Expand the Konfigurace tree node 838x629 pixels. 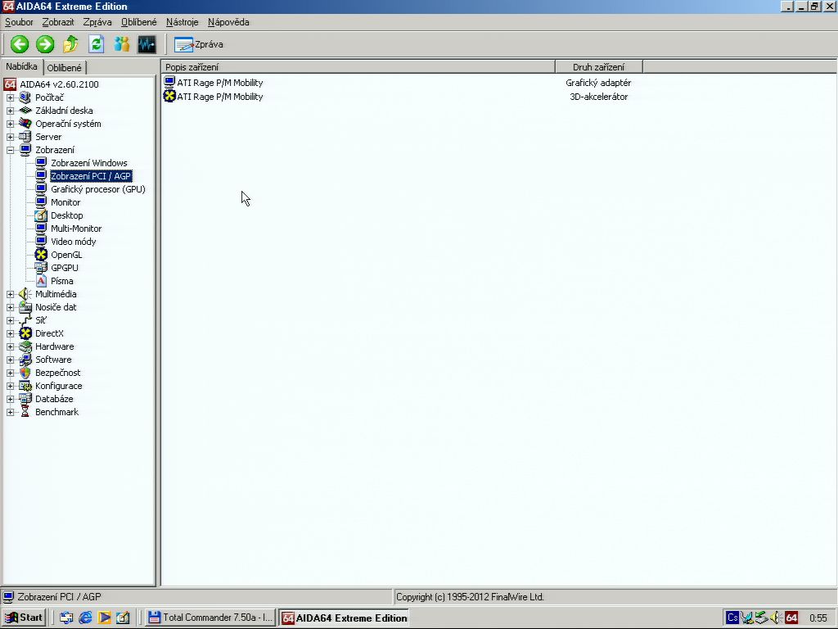pos(10,386)
